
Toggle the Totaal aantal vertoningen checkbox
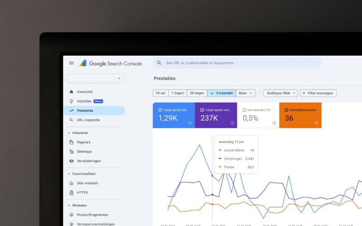[x=202, y=110]
